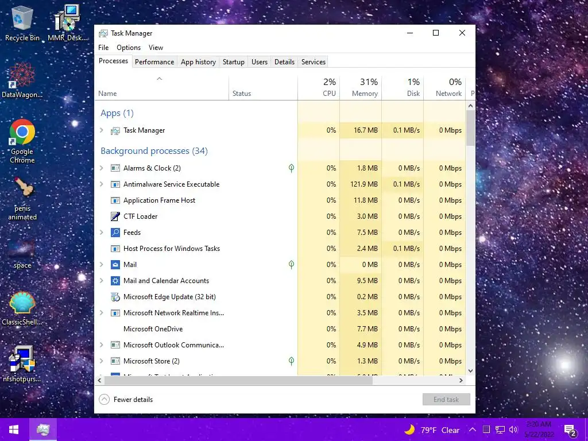The height and width of the screenshot is (441, 588).
Task: Click the CTF Loader pen icon
Action: [x=115, y=216]
